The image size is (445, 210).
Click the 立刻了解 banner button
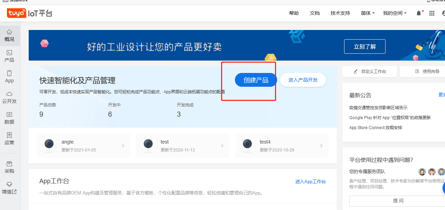point(364,46)
